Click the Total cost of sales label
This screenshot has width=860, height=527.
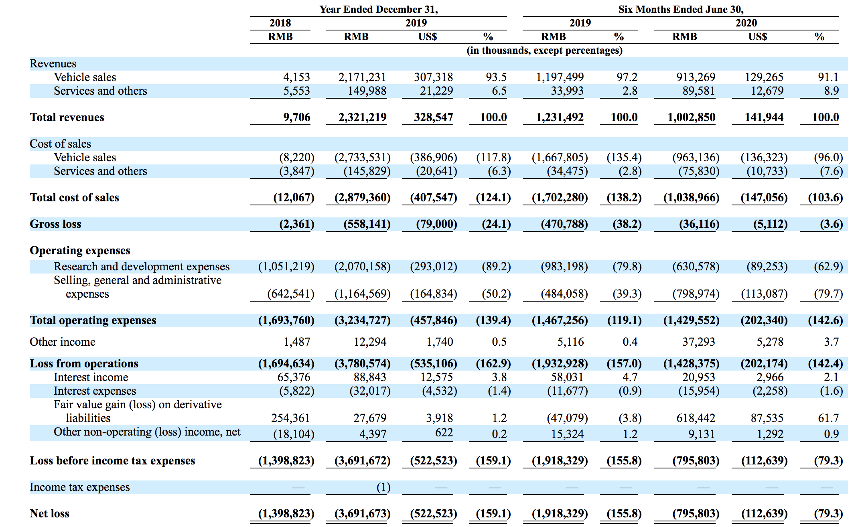pyautogui.click(x=74, y=197)
